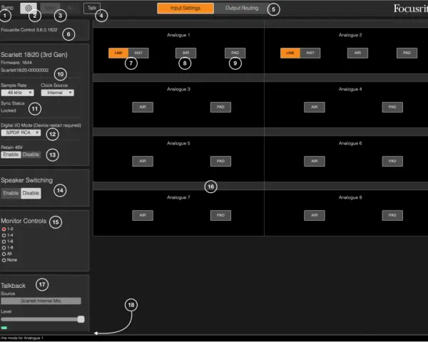Select the 1-6 Monitor Controls radio
The height and width of the screenshot is (342, 428).
4,242
